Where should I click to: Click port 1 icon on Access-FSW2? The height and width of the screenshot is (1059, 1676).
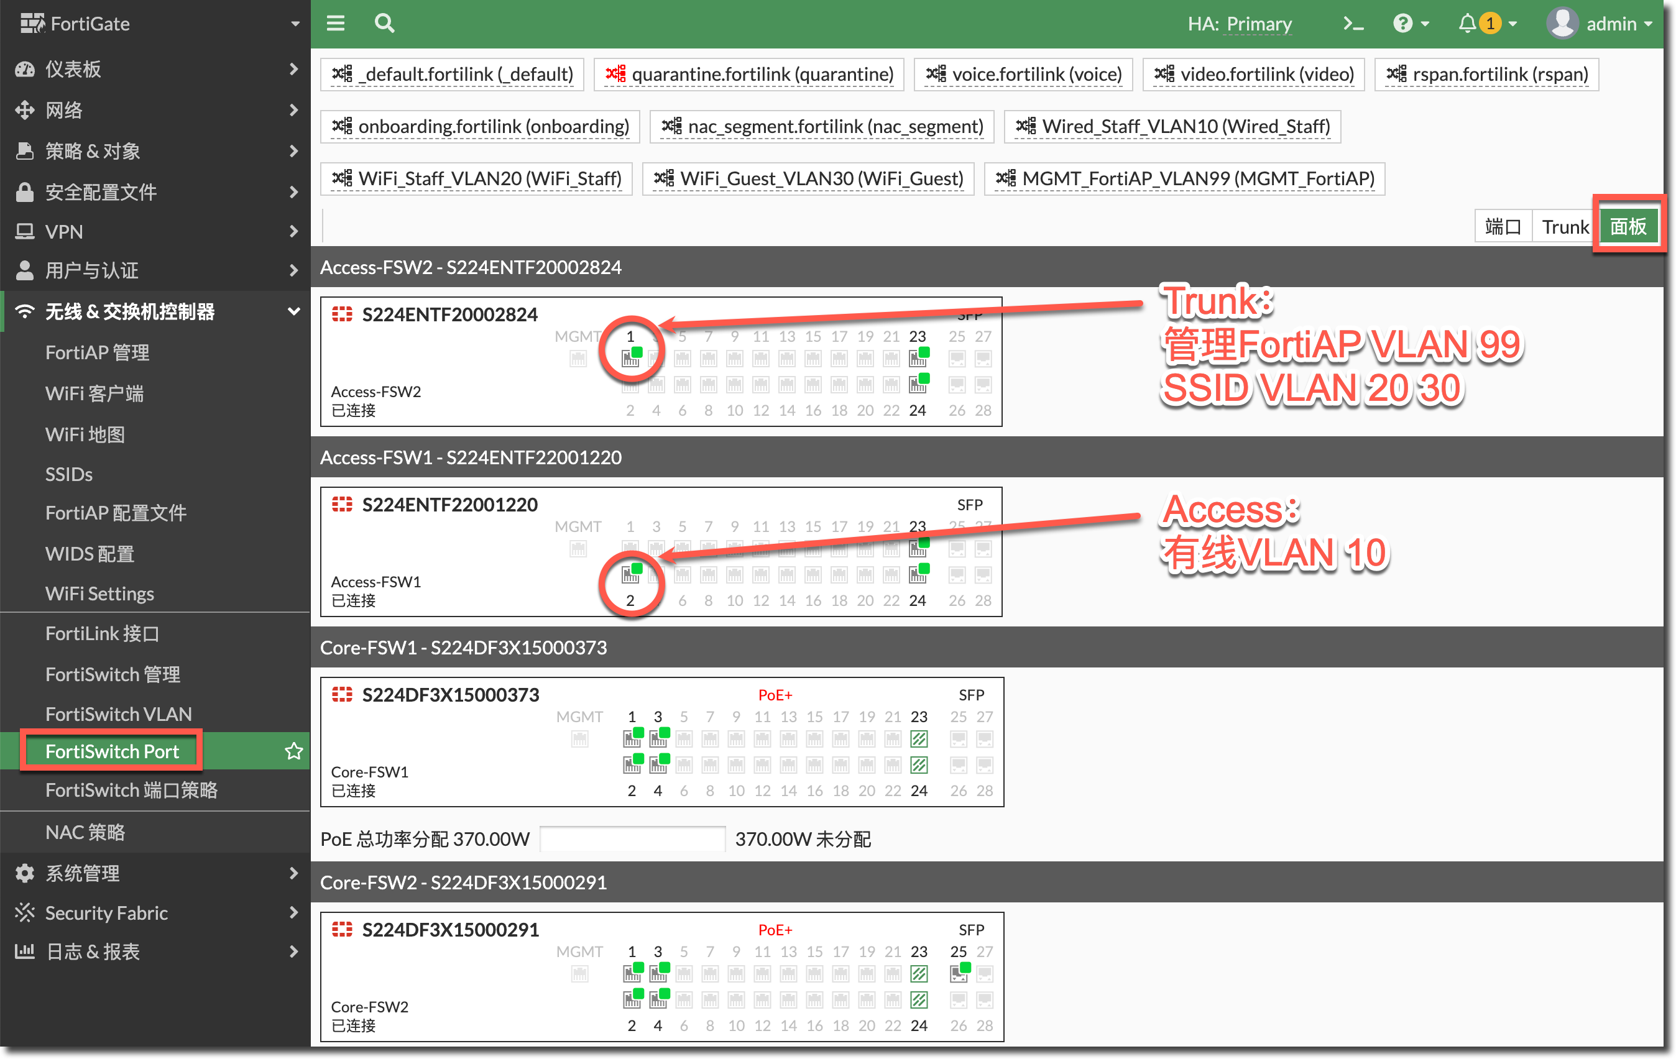630,359
